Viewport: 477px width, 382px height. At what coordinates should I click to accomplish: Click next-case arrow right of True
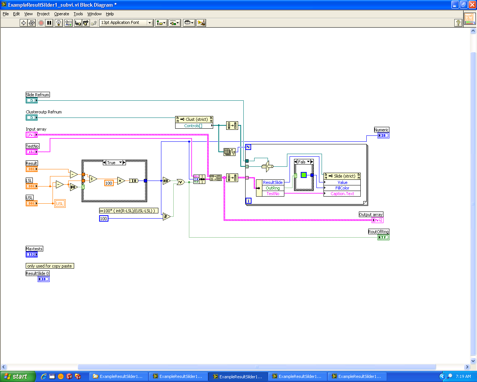click(x=124, y=163)
